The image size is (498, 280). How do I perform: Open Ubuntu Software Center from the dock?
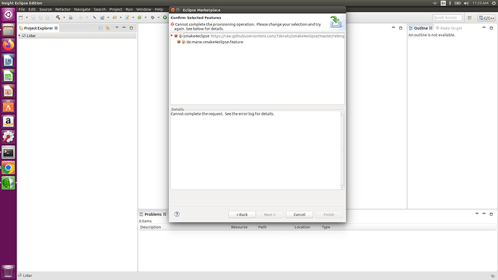click(8, 106)
